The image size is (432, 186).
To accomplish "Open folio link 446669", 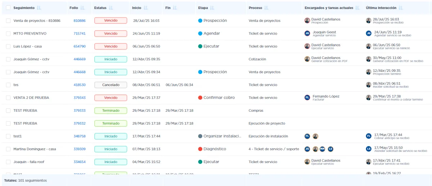I will point(80,59).
